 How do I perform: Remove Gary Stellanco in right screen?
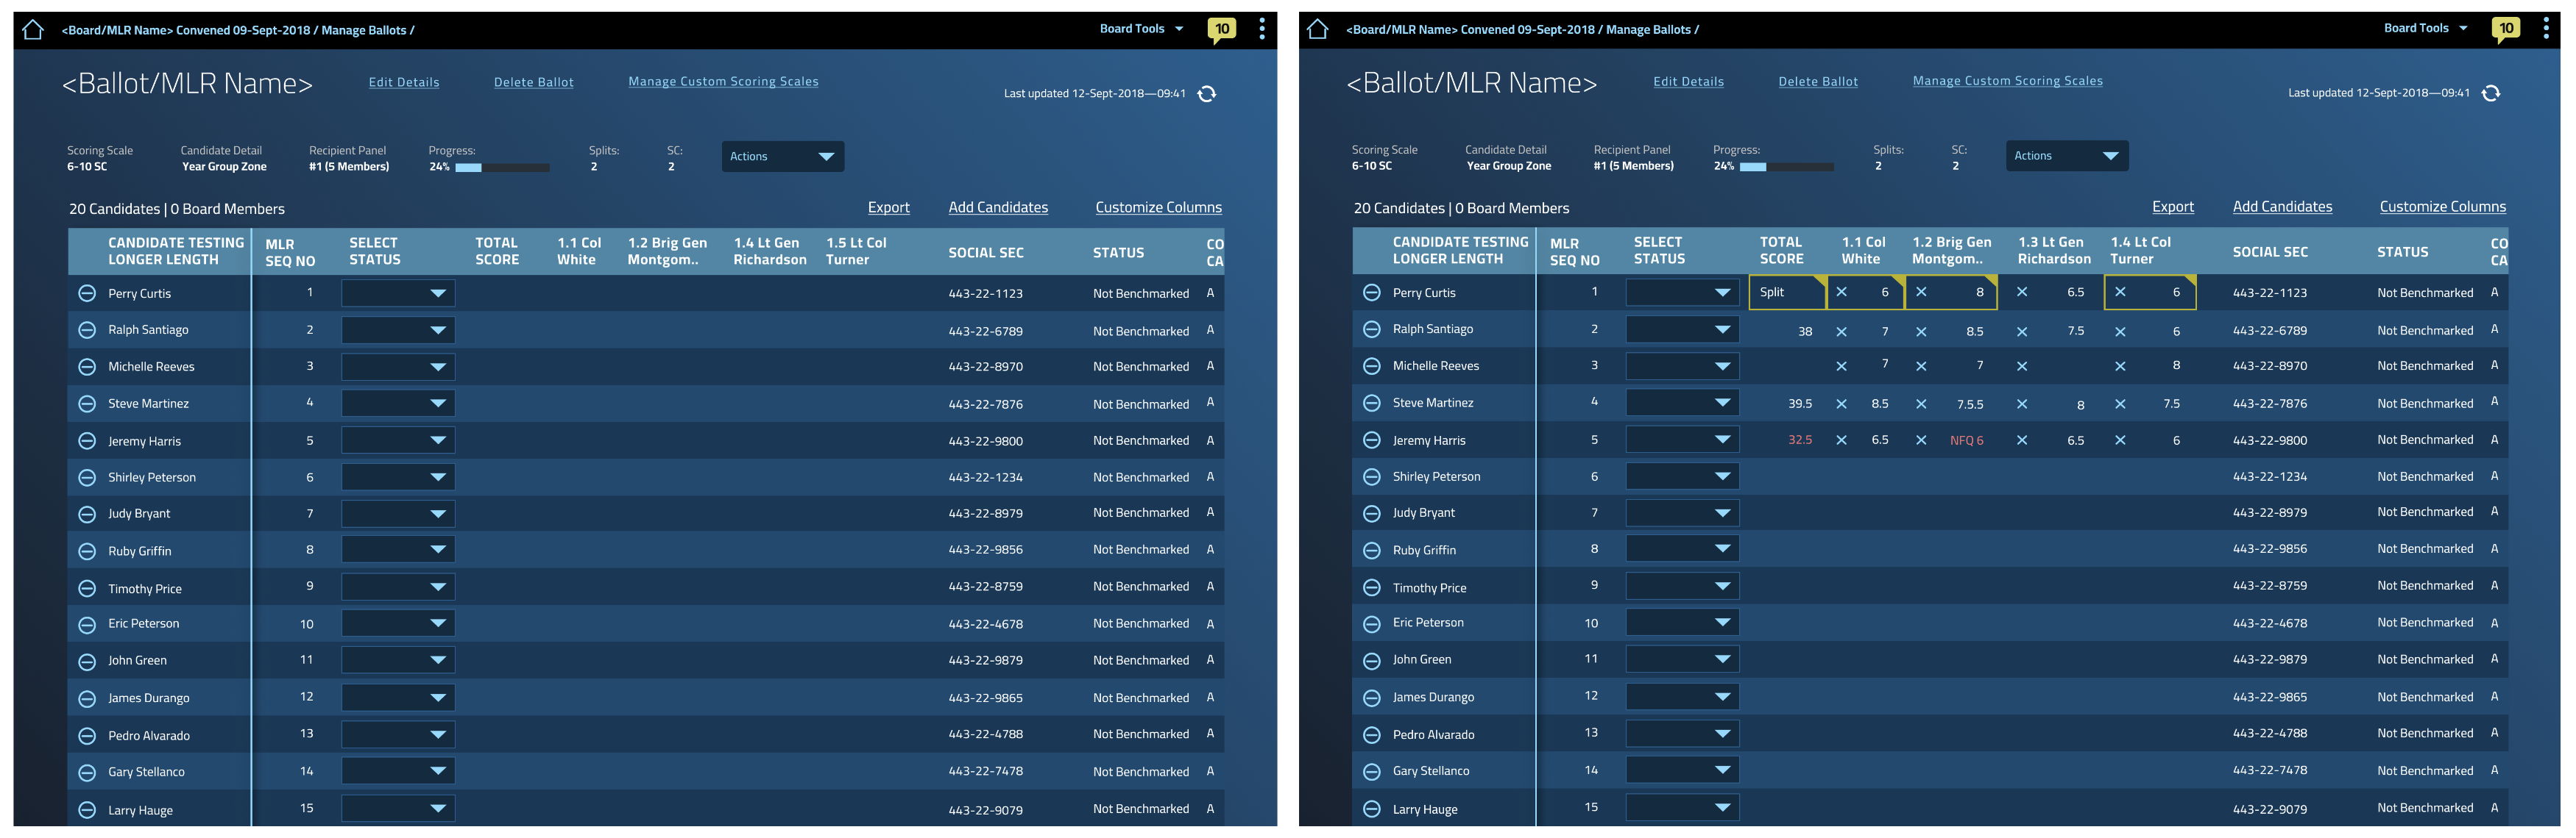pyautogui.click(x=1371, y=771)
